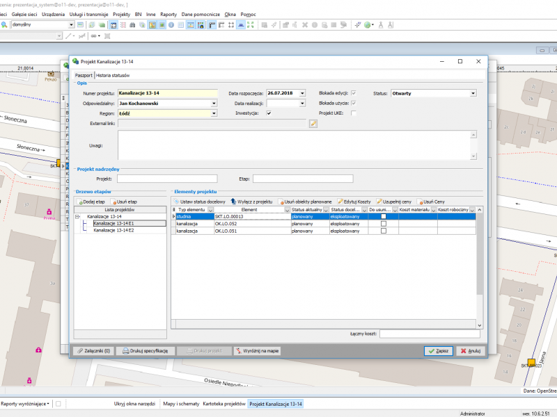
Task: Check Do usunięcia for OK.LO.051 row
Action: (x=384, y=231)
